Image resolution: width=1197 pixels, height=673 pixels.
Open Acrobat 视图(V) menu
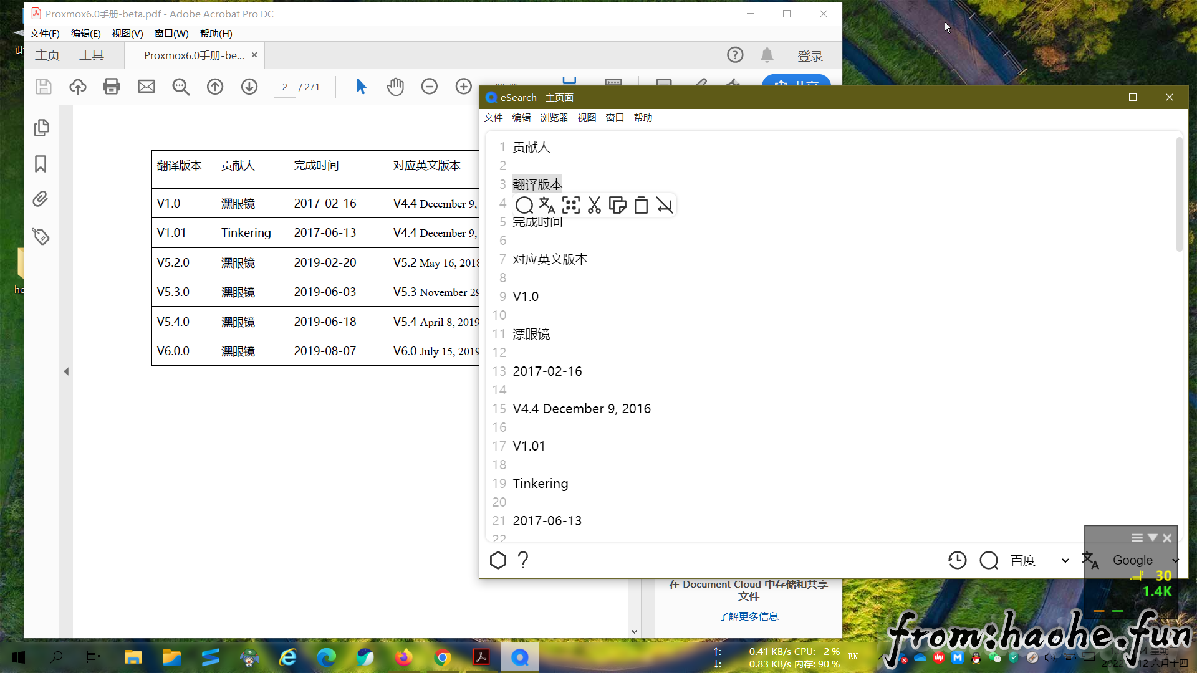click(127, 34)
